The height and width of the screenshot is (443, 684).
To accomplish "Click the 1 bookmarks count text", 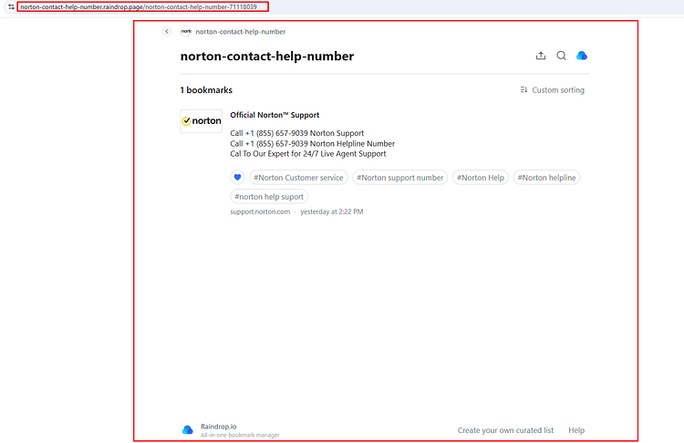I will click(x=206, y=90).
